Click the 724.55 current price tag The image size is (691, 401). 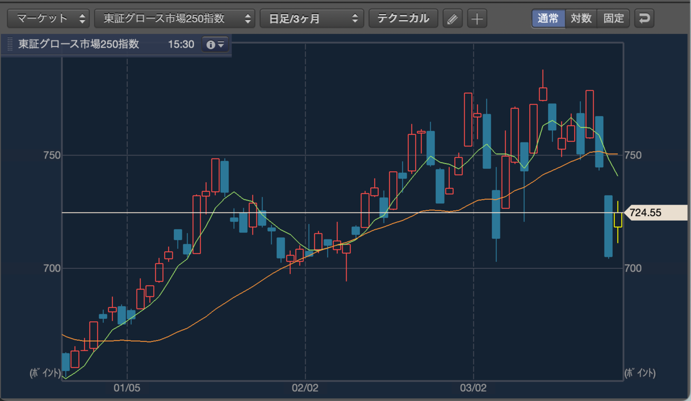655,213
